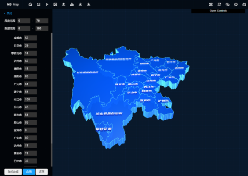Click the city list vertical scrollbar

tap(51, 100)
